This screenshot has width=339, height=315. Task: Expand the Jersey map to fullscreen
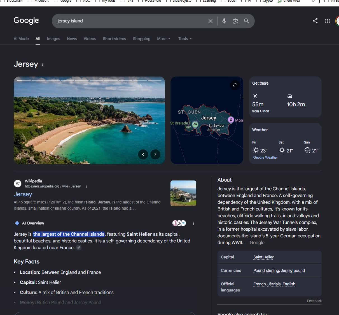235,85
